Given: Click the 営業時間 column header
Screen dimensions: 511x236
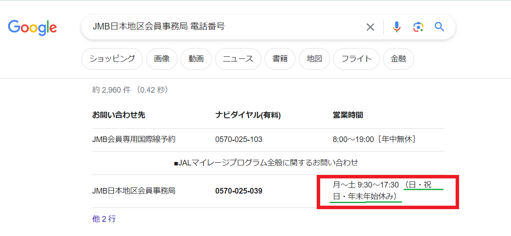Looking at the screenshot, I should (348, 115).
